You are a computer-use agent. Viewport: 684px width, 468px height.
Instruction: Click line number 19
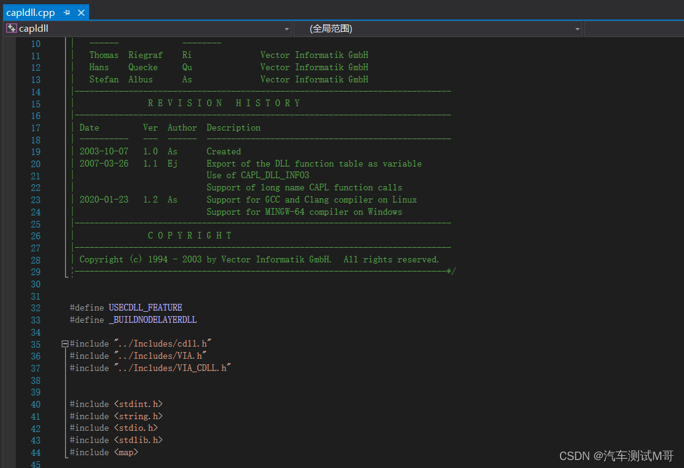pyautogui.click(x=35, y=151)
